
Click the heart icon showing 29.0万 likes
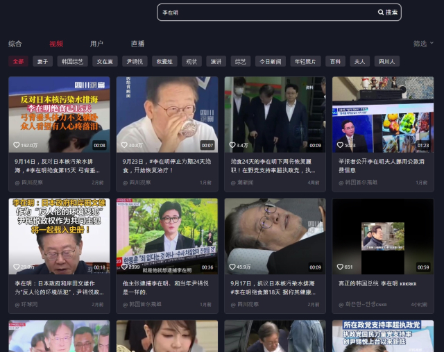click(17, 267)
